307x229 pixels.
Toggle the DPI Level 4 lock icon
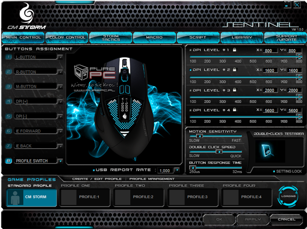235,109
